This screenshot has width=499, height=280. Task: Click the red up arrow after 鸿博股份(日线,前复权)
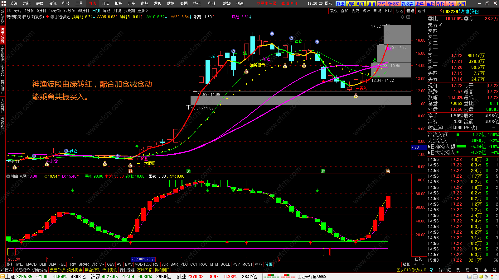click(47, 17)
